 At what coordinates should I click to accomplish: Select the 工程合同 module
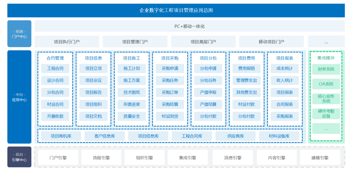pyautogui.click(x=55, y=69)
